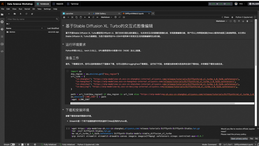The width and height of the screenshot is (259, 146).
Task: Delete the active cell with trash icon
Action: coord(247,21)
